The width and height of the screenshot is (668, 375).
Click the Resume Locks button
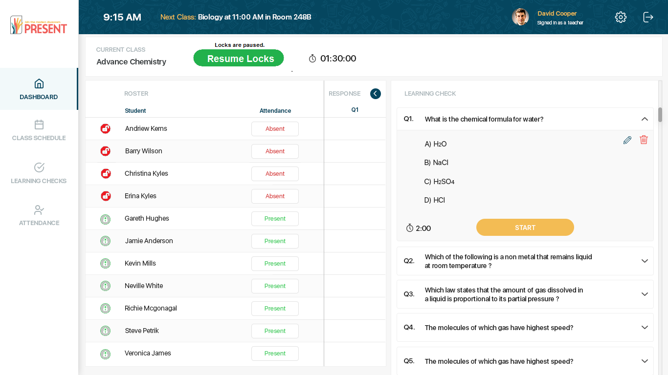coord(239,58)
